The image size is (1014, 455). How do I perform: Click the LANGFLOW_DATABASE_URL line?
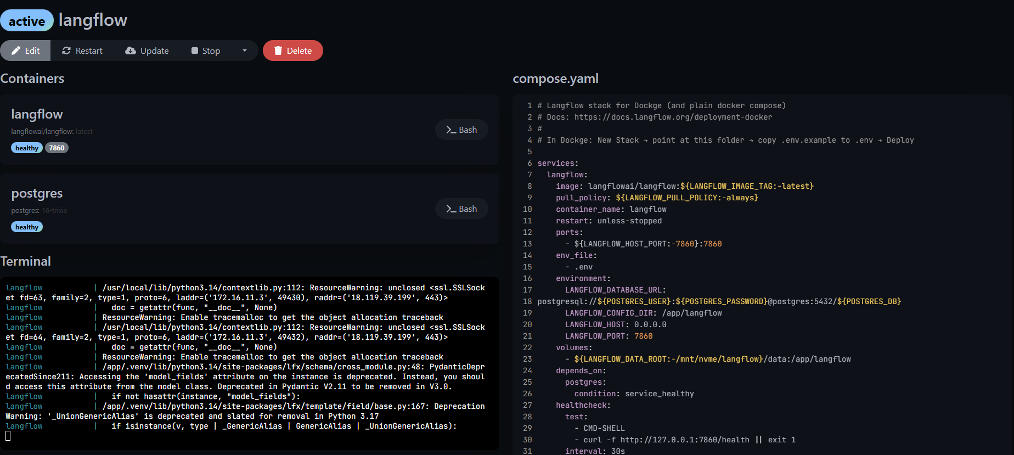point(615,290)
